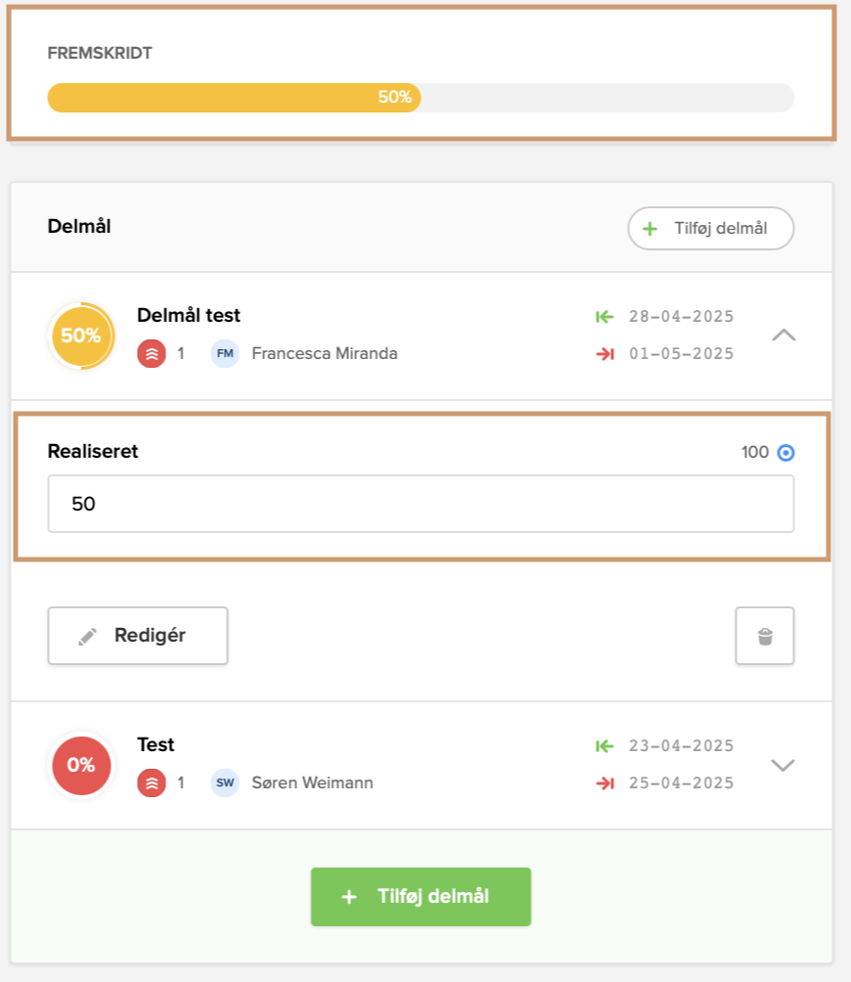Click red priority icon on Delmål test
This screenshot has width=851, height=982.
click(152, 354)
